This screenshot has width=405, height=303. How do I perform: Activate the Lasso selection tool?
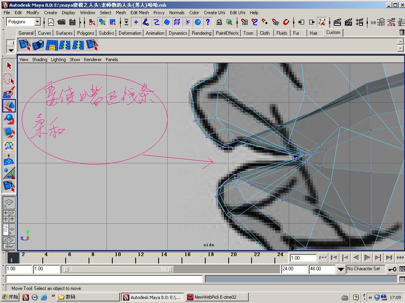9,79
